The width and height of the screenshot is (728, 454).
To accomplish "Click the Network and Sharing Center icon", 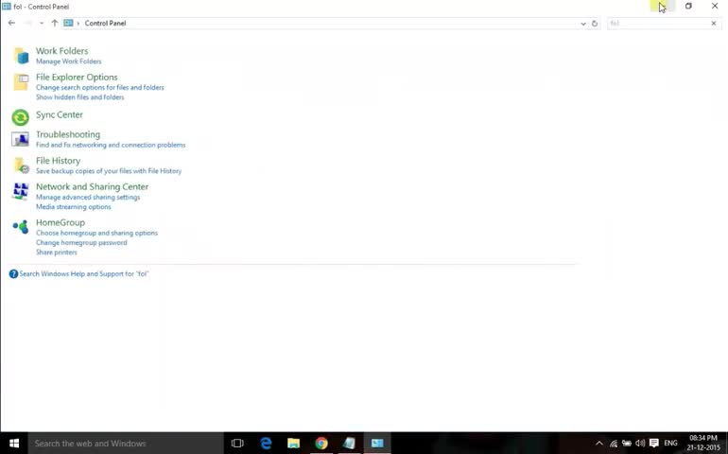I will click(x=21, y=191).
